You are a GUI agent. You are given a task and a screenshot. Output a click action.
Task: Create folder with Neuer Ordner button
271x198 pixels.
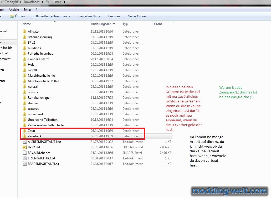137,16
